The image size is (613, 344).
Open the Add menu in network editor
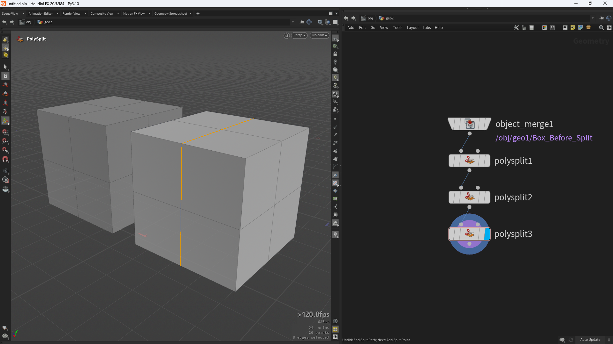point(351,28)
